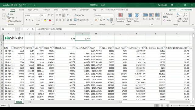Screen dimensions: 195x110
Task: Toggle the AutoSave switch
Action: [14, 5]
